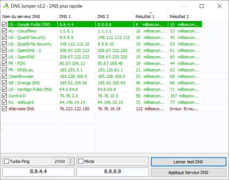This screenshot has height=180, width=229.
Task: Toggle the US - Quad9 Security checkbox
Action: 4,37
